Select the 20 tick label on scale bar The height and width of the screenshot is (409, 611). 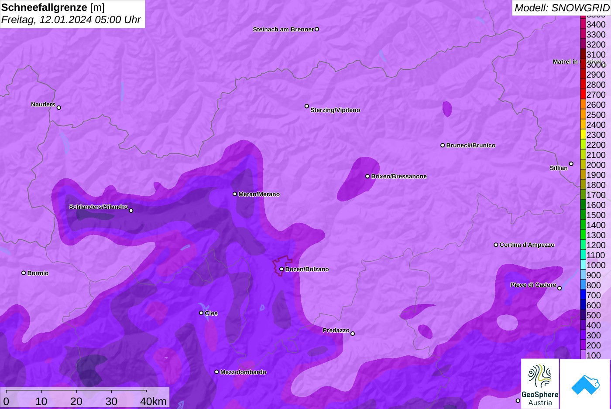point(76,401)
